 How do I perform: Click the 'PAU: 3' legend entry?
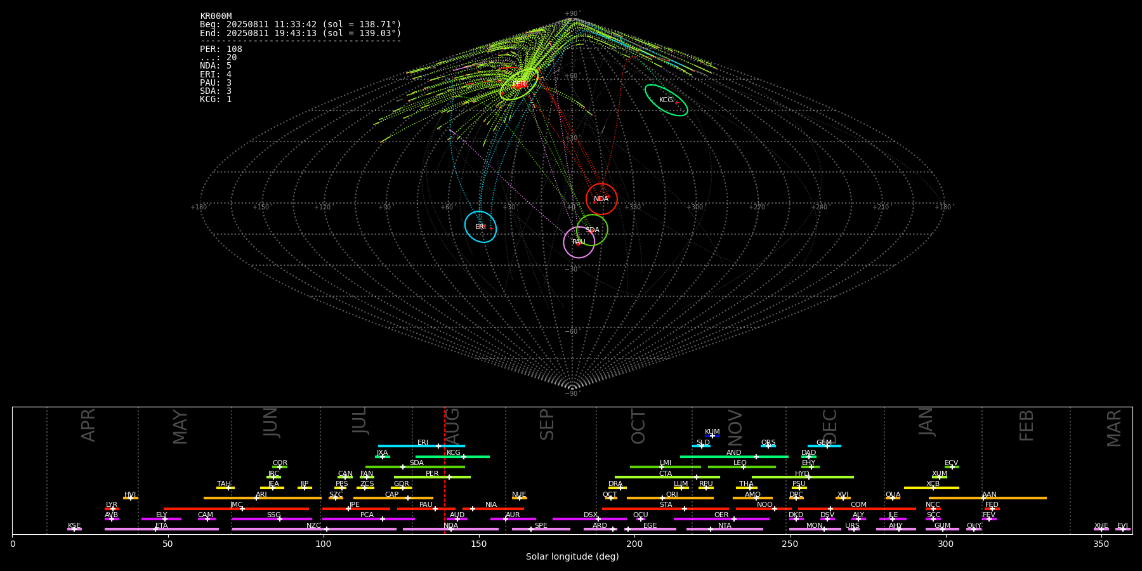click(216, 82)
